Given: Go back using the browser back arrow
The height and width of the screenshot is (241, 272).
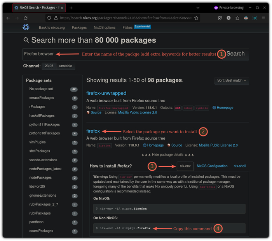Looking at the screenshot, I should click(8, 18).
